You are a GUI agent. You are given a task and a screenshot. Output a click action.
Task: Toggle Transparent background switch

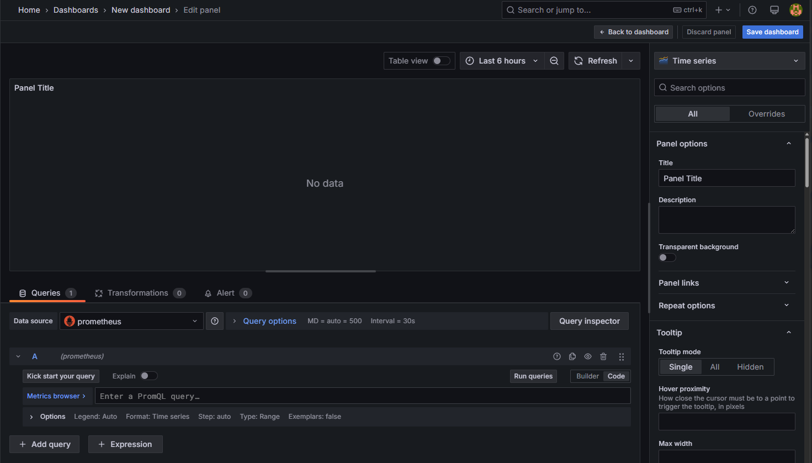[x=667, y=257]
